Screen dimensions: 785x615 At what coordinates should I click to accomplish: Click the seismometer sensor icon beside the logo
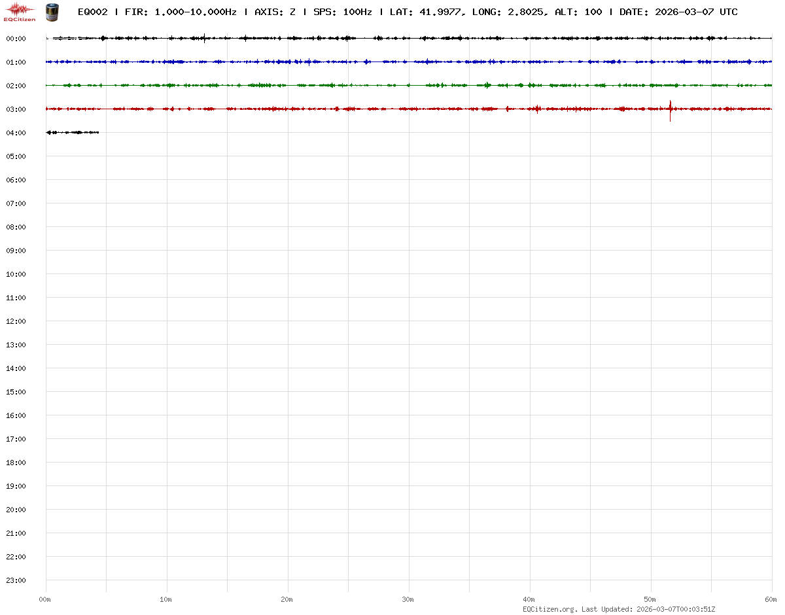(x=51, y=11)
